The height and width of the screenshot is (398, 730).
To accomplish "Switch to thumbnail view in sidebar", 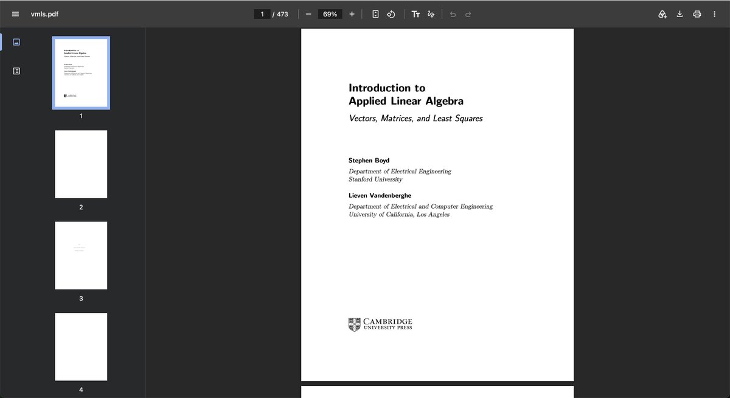I will 16,42.
